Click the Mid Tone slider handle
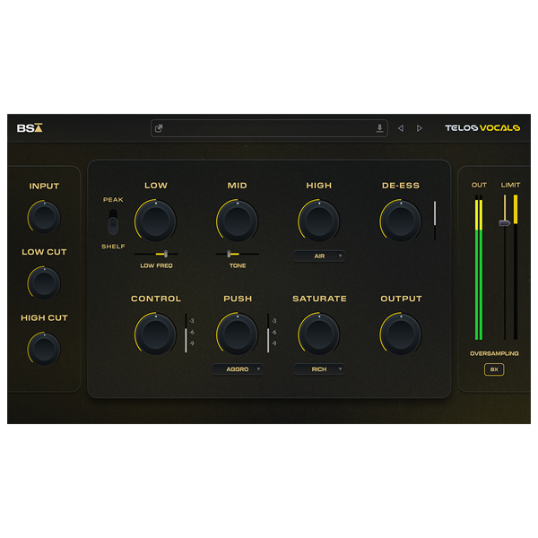The width and height of the screenshot is (538, 538). 229,255
